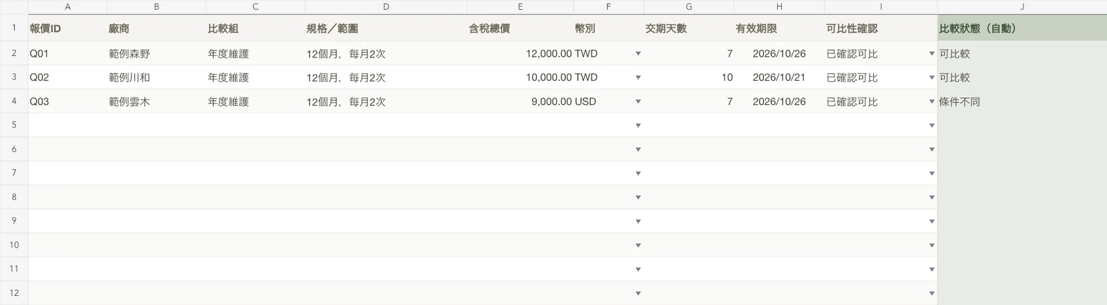Click the 比較狀態（自動）header cell

click(1022, 28)
